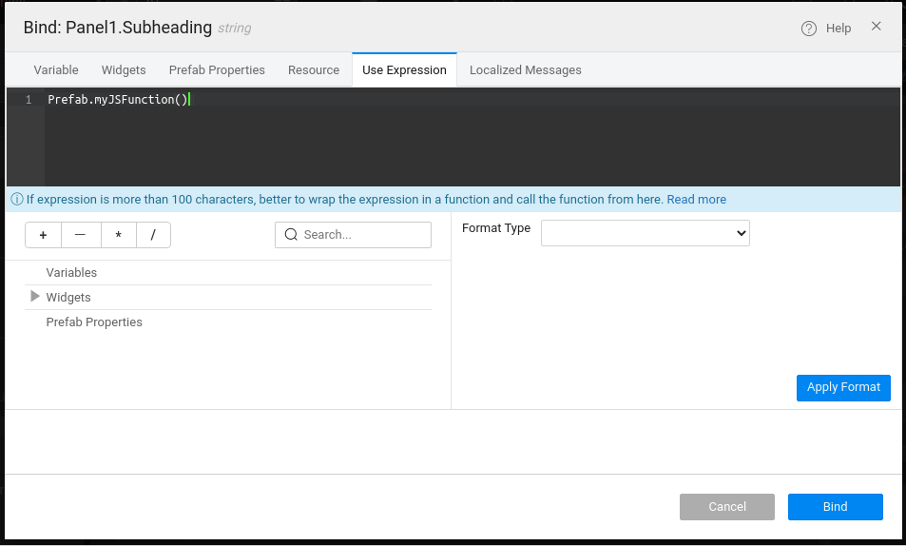Open the Localized Messages tab
This screenshot has width=906, height=546.
click(525, 70)
